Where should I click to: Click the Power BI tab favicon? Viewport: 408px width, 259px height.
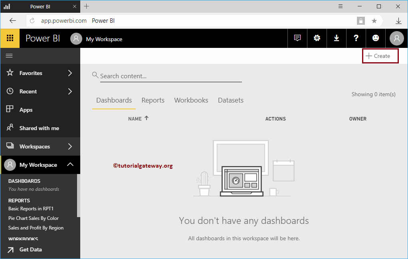(x=7, y=6)
